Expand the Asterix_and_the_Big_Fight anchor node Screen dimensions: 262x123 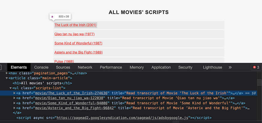tap(14, 108)
